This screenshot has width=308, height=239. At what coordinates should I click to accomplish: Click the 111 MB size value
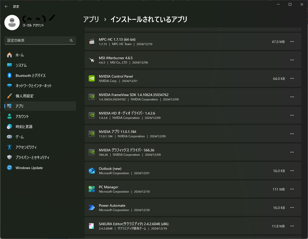[x=279, y=189]
